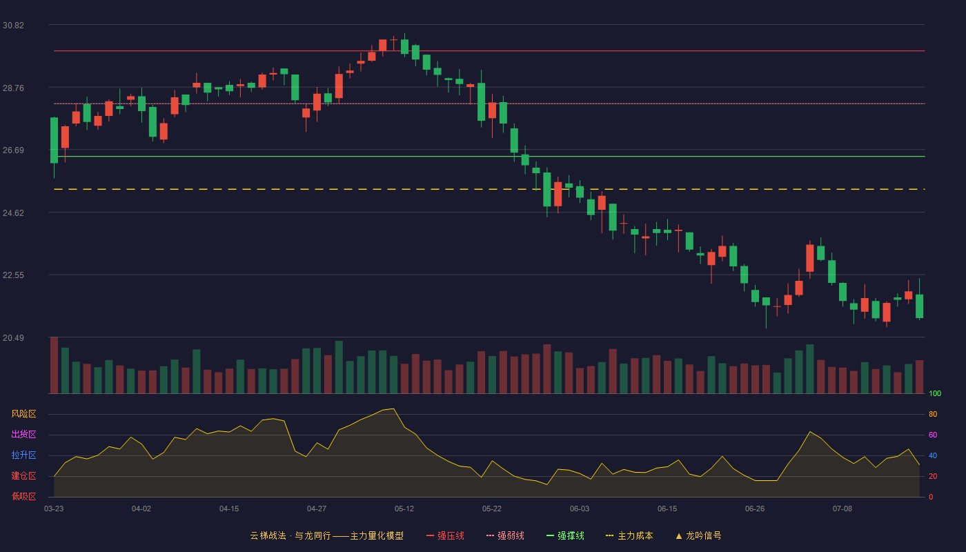Click the 30.82 price axis label
Image resolution: width=966 pixels, height=552 pixels.
(13, 26)
